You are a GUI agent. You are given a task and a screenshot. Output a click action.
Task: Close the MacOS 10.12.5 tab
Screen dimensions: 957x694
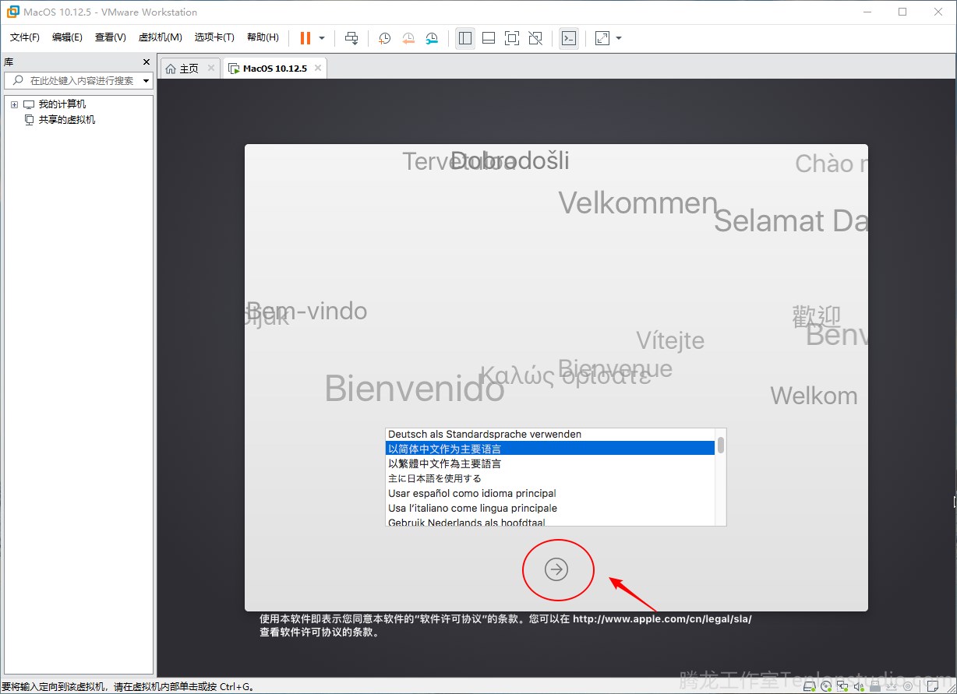click(x=317, y=69)
